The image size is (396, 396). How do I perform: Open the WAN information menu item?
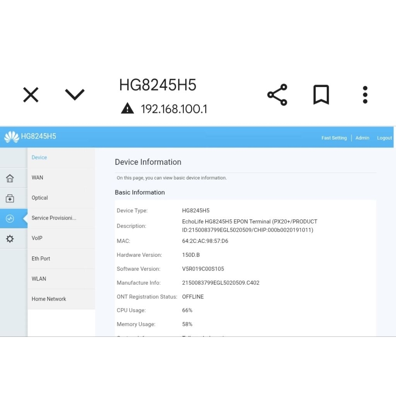tap(38, 178)
